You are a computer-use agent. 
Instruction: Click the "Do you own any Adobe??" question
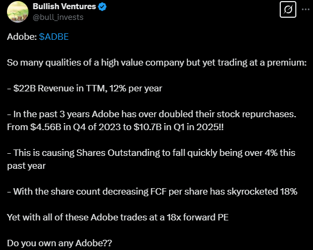pyautogui.click(x=60, y=243)
